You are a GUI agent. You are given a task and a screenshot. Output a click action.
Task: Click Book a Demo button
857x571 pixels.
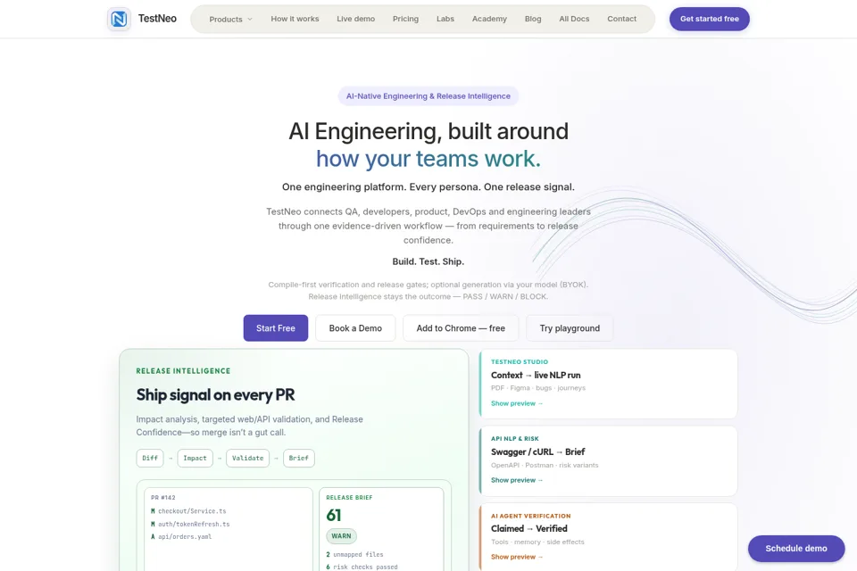point(355,328)
